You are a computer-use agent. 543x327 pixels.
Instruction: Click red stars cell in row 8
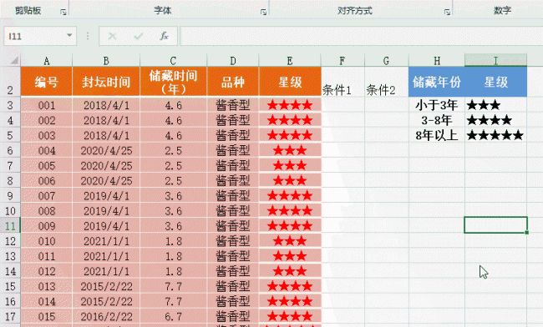(290, 180)
